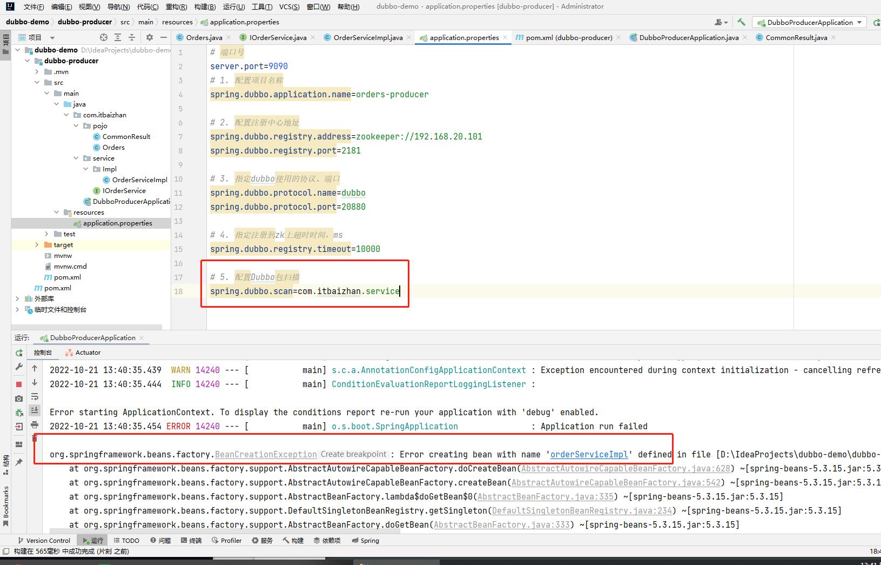Open run configuration wrench settings
Screen dimensions: 881x565
coord(19,367)
